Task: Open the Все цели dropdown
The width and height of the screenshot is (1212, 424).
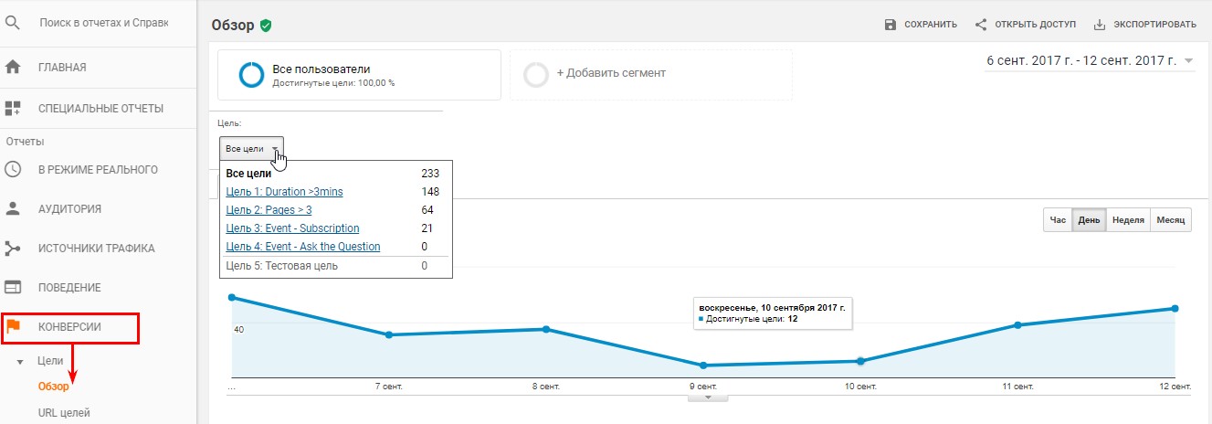Action: (251, 148)
